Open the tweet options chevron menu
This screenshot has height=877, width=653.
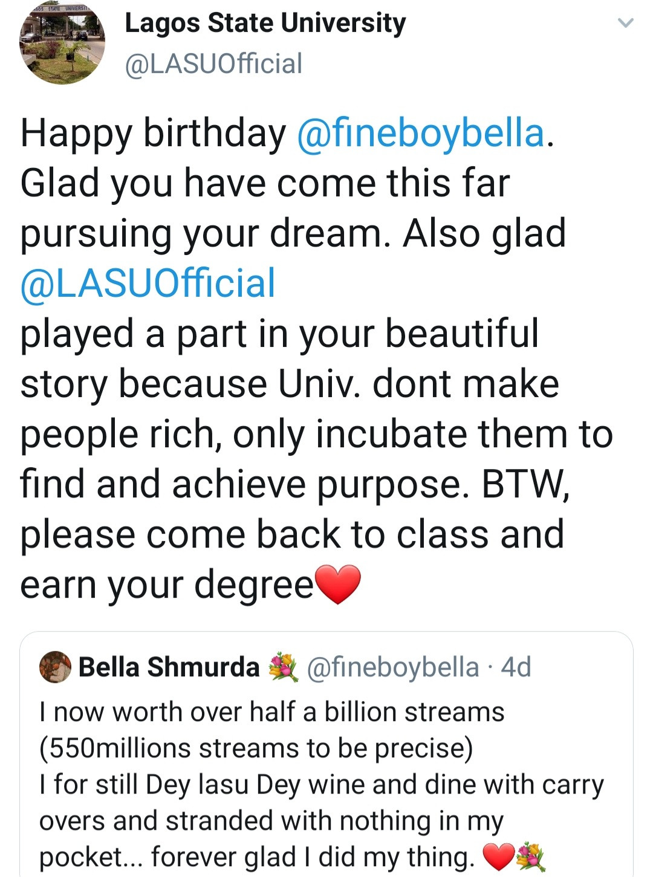click(x=625, y=24)
